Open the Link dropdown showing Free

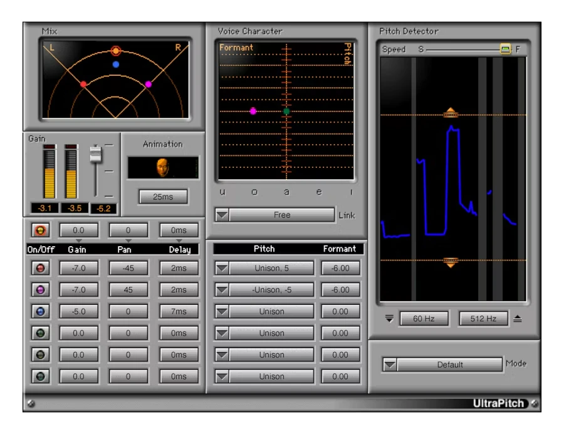222,215
